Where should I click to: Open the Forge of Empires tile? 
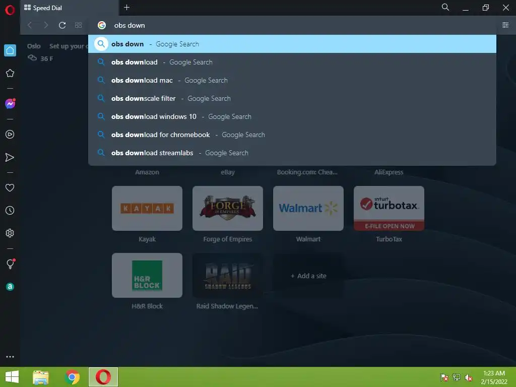click(228, 208)
